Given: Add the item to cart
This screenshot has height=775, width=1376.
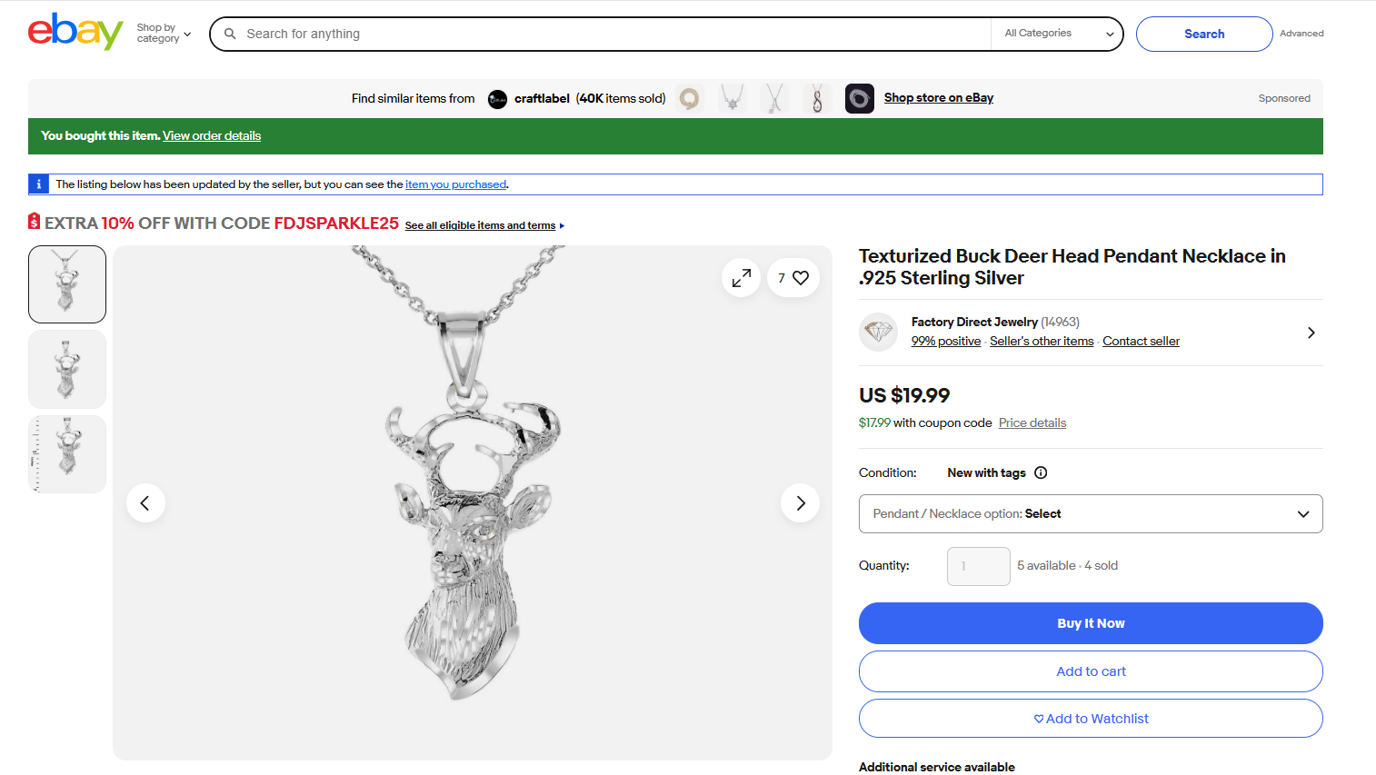Looking at the screenshot, I should (1090, 671).
